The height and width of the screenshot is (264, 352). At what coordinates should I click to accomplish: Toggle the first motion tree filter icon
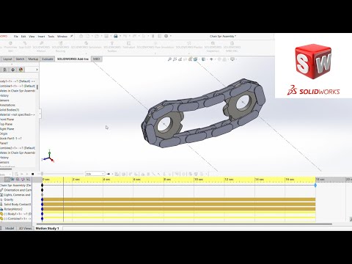click(7, 180)
